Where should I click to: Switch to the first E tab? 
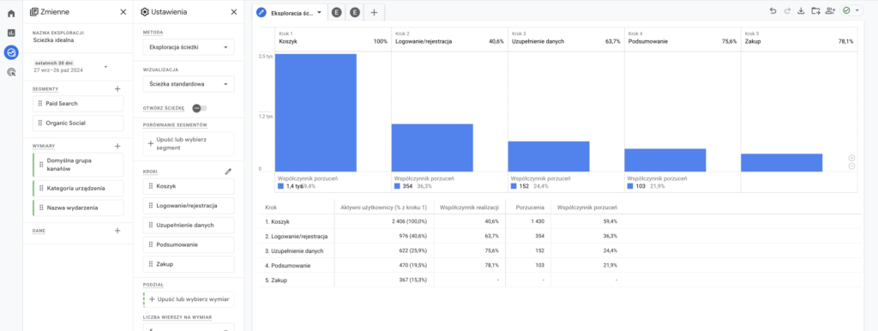pyautogui.click(x=336, y=12)
